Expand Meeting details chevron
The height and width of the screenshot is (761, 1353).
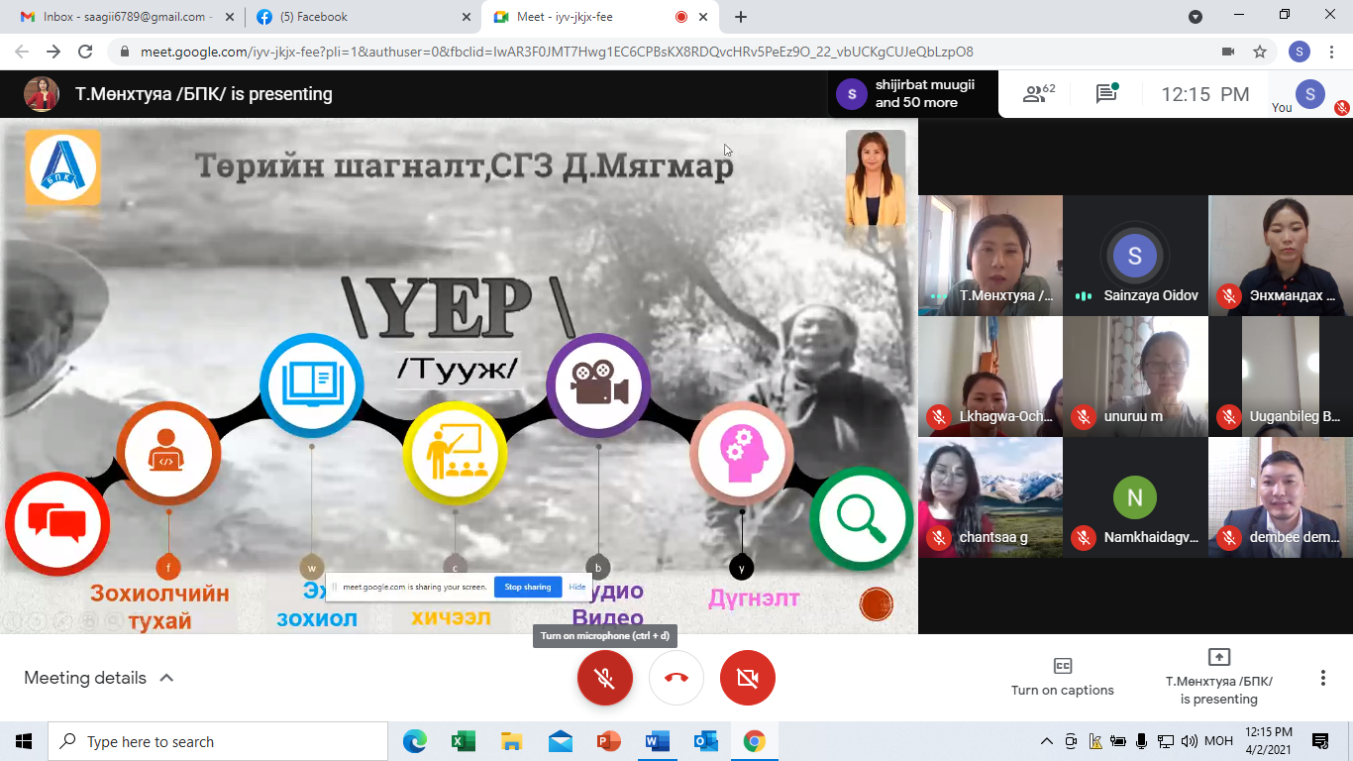pos(166,678)
